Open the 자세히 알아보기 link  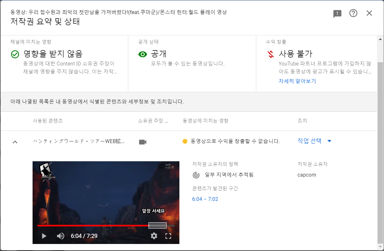(297, 81)
